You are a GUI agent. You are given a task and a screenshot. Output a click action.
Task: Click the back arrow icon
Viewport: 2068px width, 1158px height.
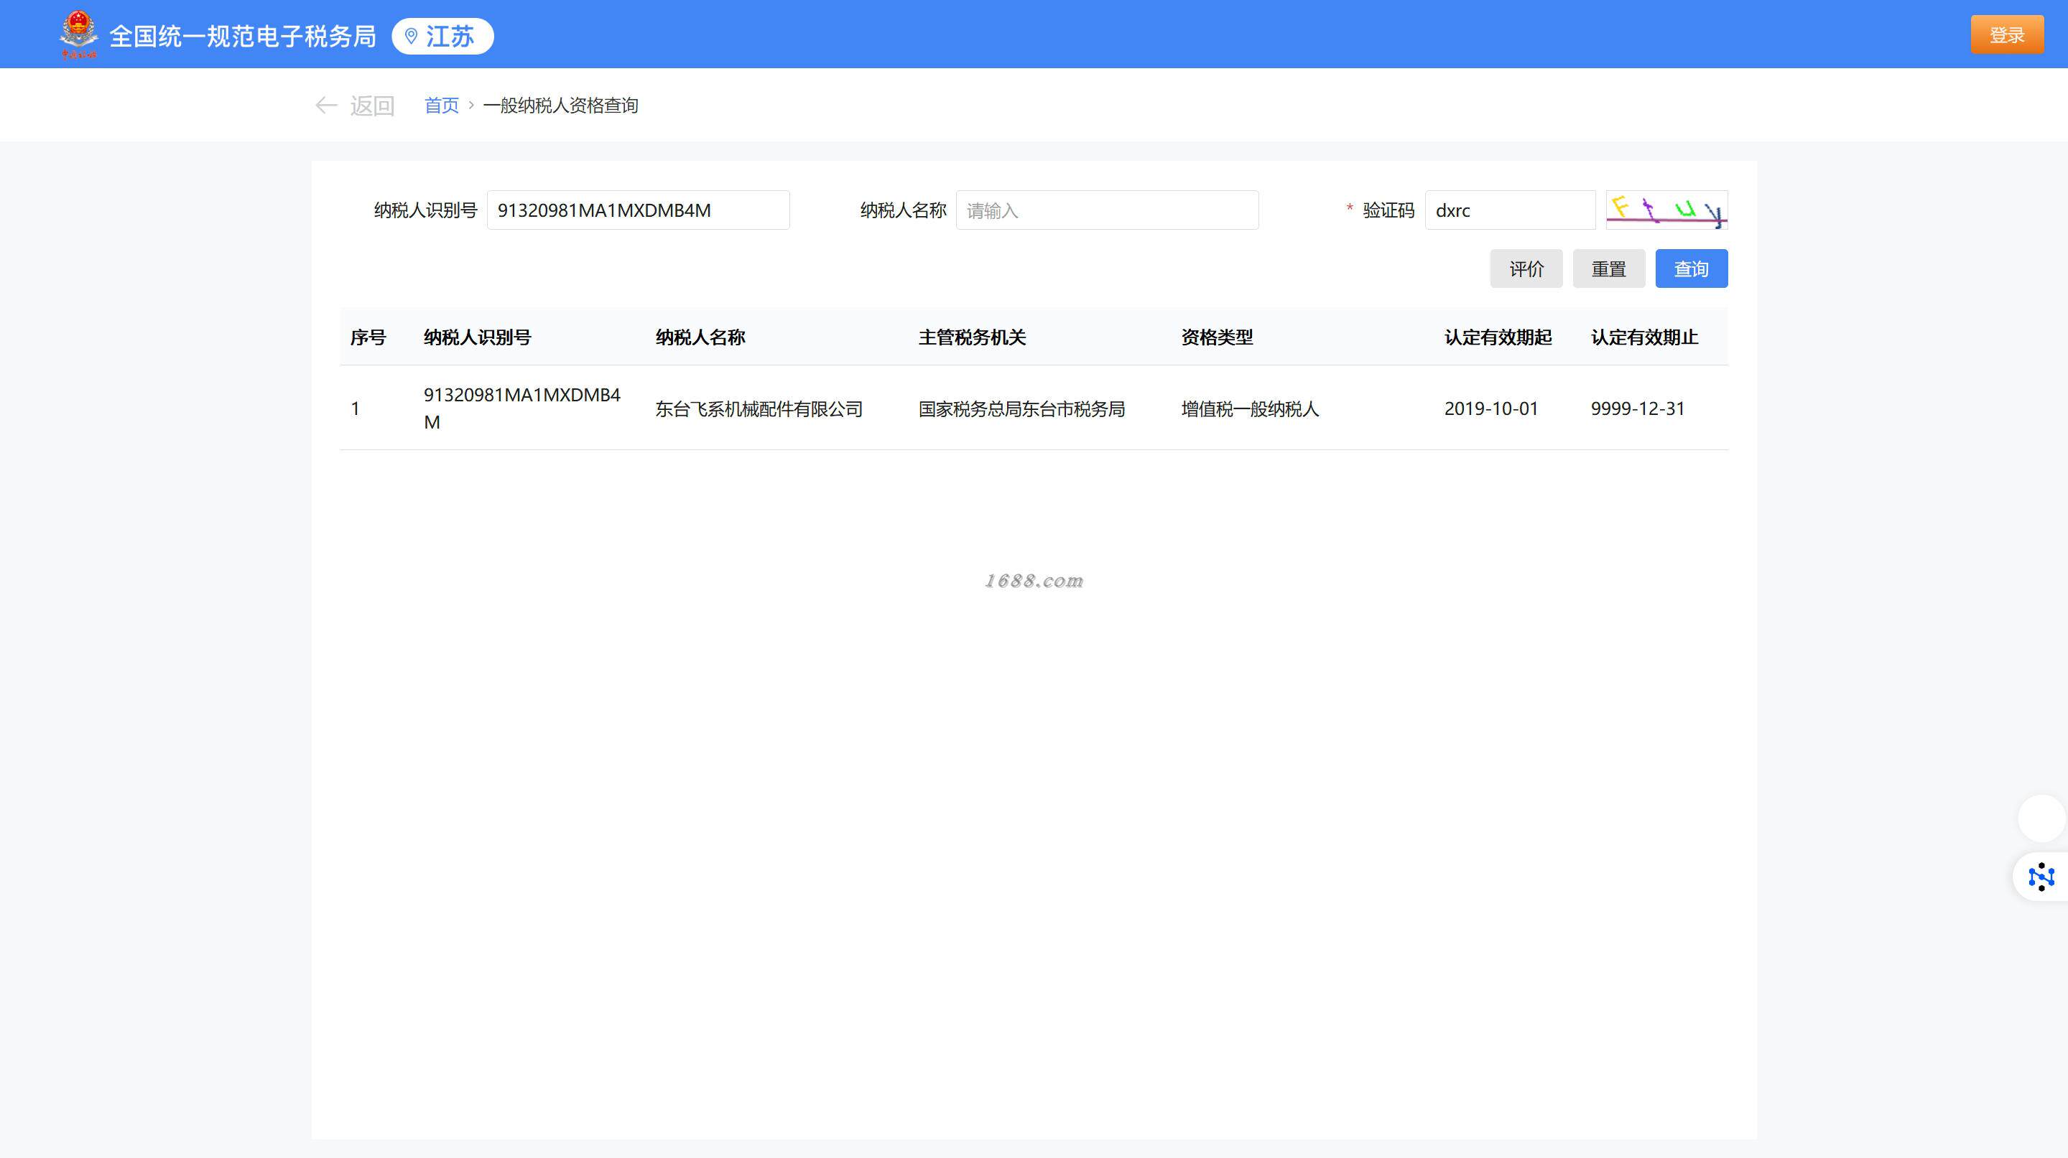[326, 105]
